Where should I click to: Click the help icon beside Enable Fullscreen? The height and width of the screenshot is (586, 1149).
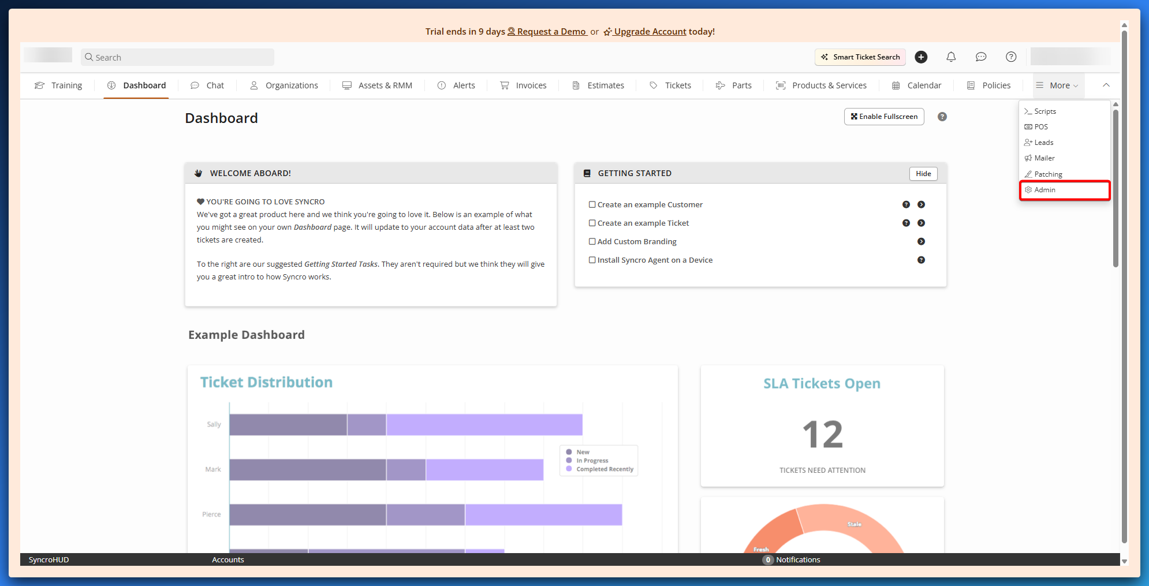click(942, 117)
